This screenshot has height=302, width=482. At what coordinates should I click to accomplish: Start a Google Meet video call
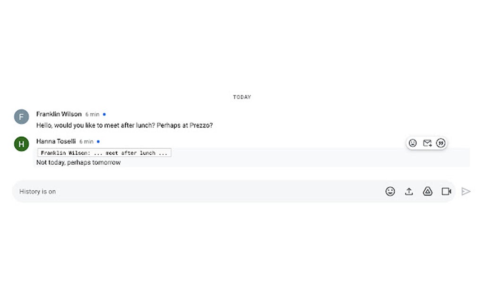[446, 191]
